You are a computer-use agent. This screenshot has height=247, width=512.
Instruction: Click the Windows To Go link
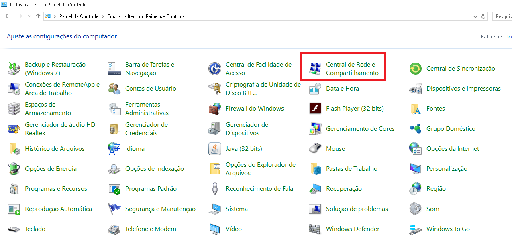448,229
